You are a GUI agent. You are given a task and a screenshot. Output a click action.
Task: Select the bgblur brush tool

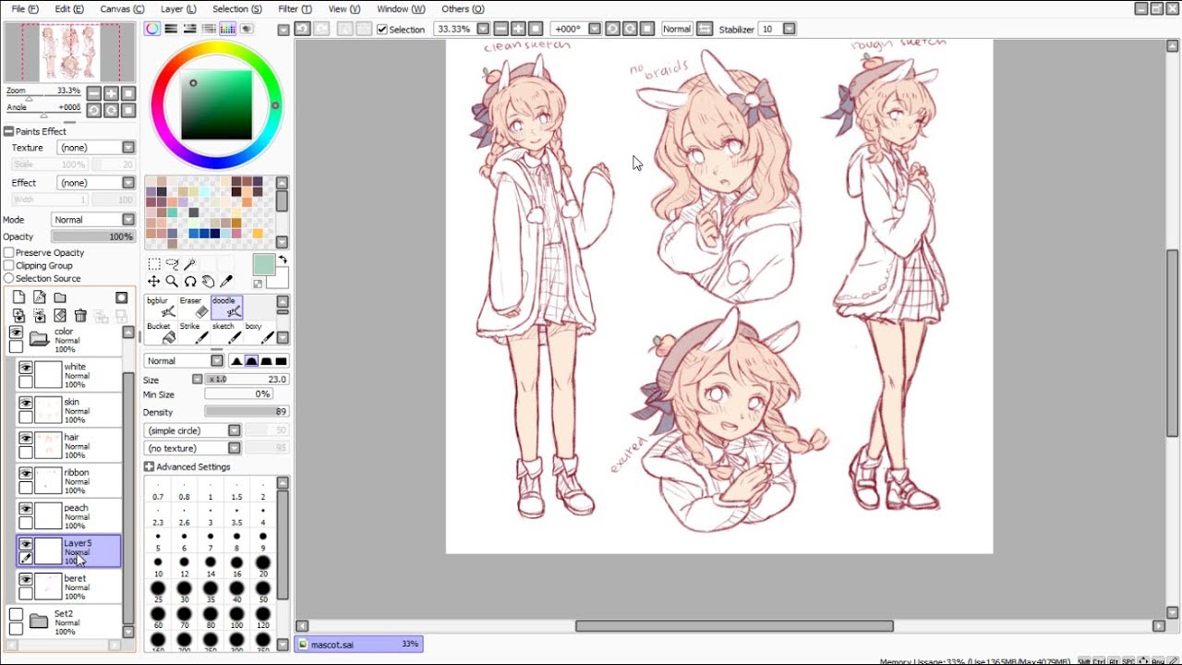tap(163, 308)
